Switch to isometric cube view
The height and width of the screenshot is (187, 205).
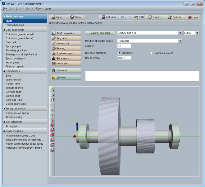[52, 119]
